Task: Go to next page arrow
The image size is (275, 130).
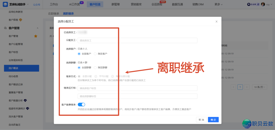Action: click(247, 87)
